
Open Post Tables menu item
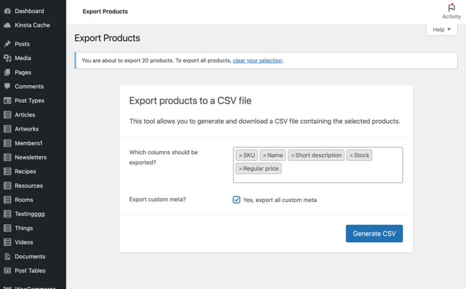pyautogui.click(x=30, y=271)
